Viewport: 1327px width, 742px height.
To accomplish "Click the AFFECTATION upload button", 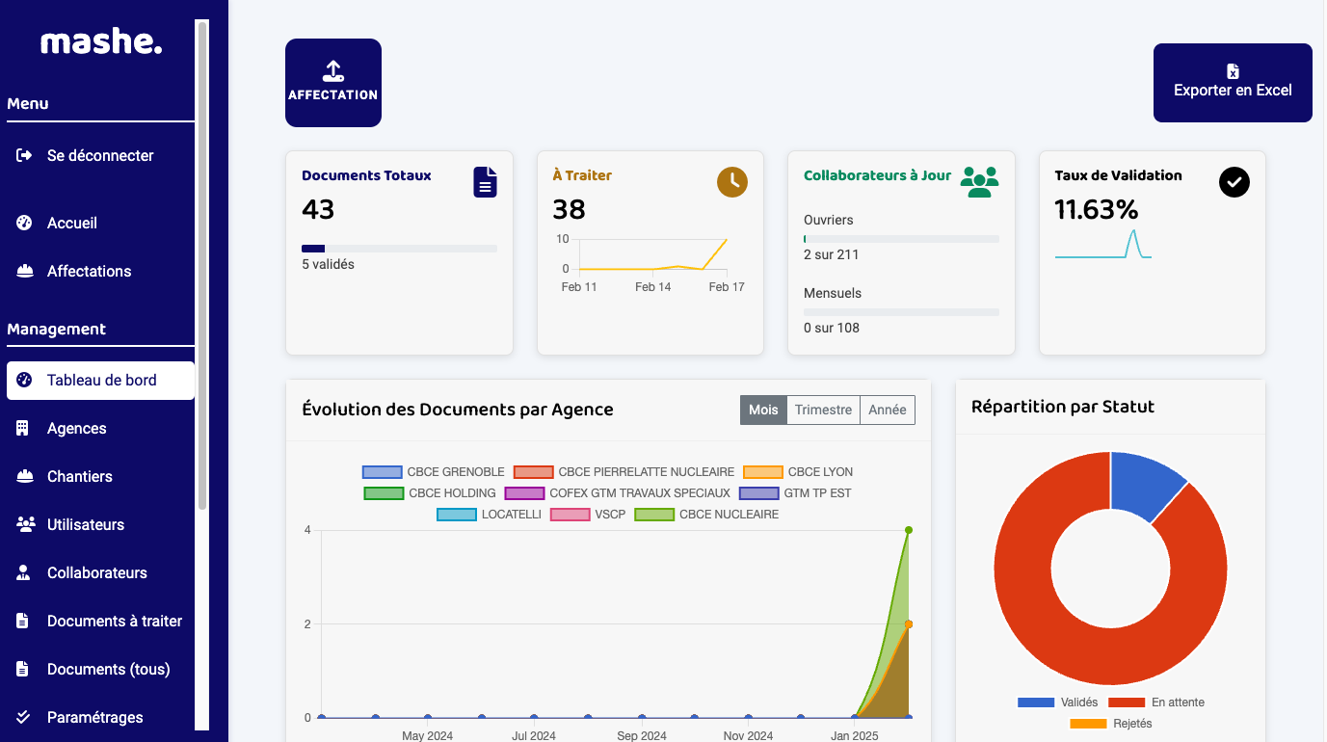I will click(x=333, y=83).
